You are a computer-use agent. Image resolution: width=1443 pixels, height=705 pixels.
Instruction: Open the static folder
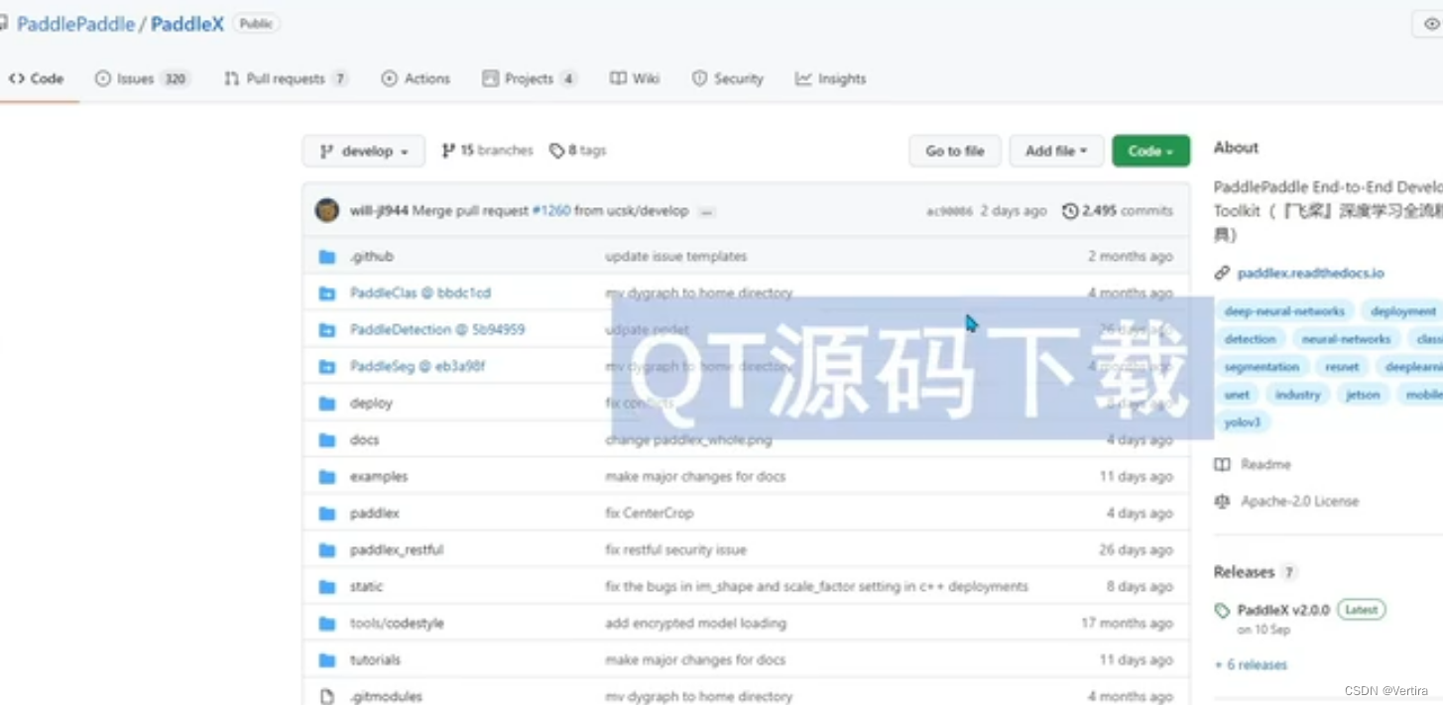point(366,587)
